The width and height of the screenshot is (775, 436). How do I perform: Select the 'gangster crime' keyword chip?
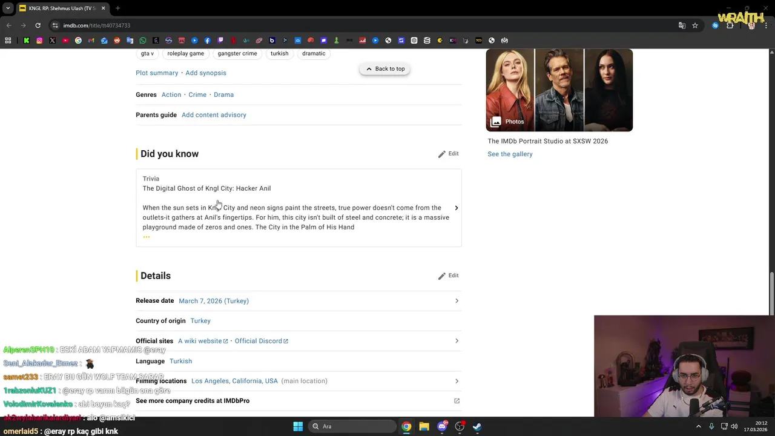click(237, 54)
